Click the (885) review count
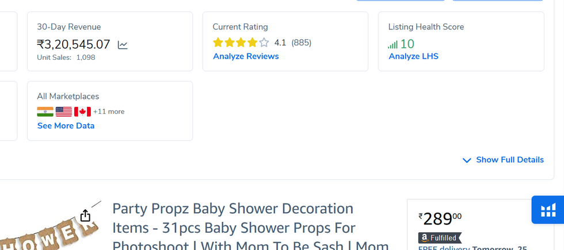Viewport: 564px width, 250px height. coord(301,43)
